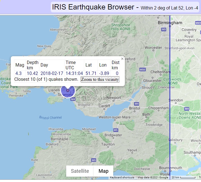The image size is (201, 182).
Task: Click depth value 10.42 in popup
Action: 32,73
